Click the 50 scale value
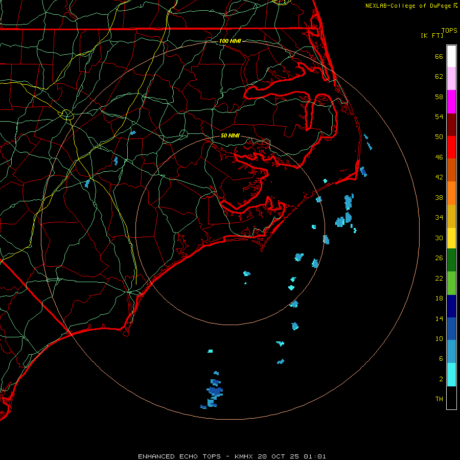 point(439,137)
